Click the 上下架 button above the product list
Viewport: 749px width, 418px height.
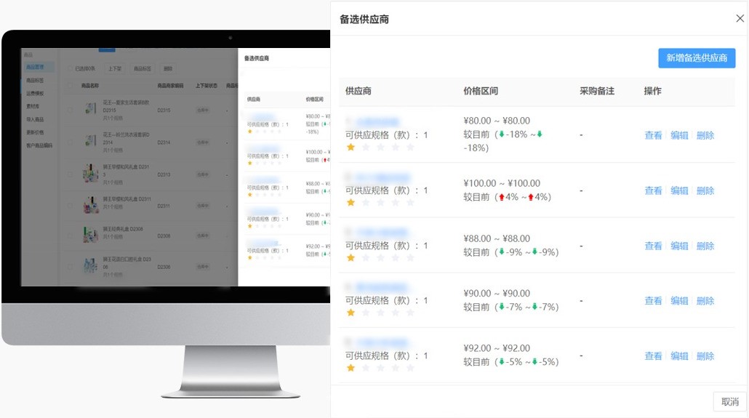click(x=115, y=68)
